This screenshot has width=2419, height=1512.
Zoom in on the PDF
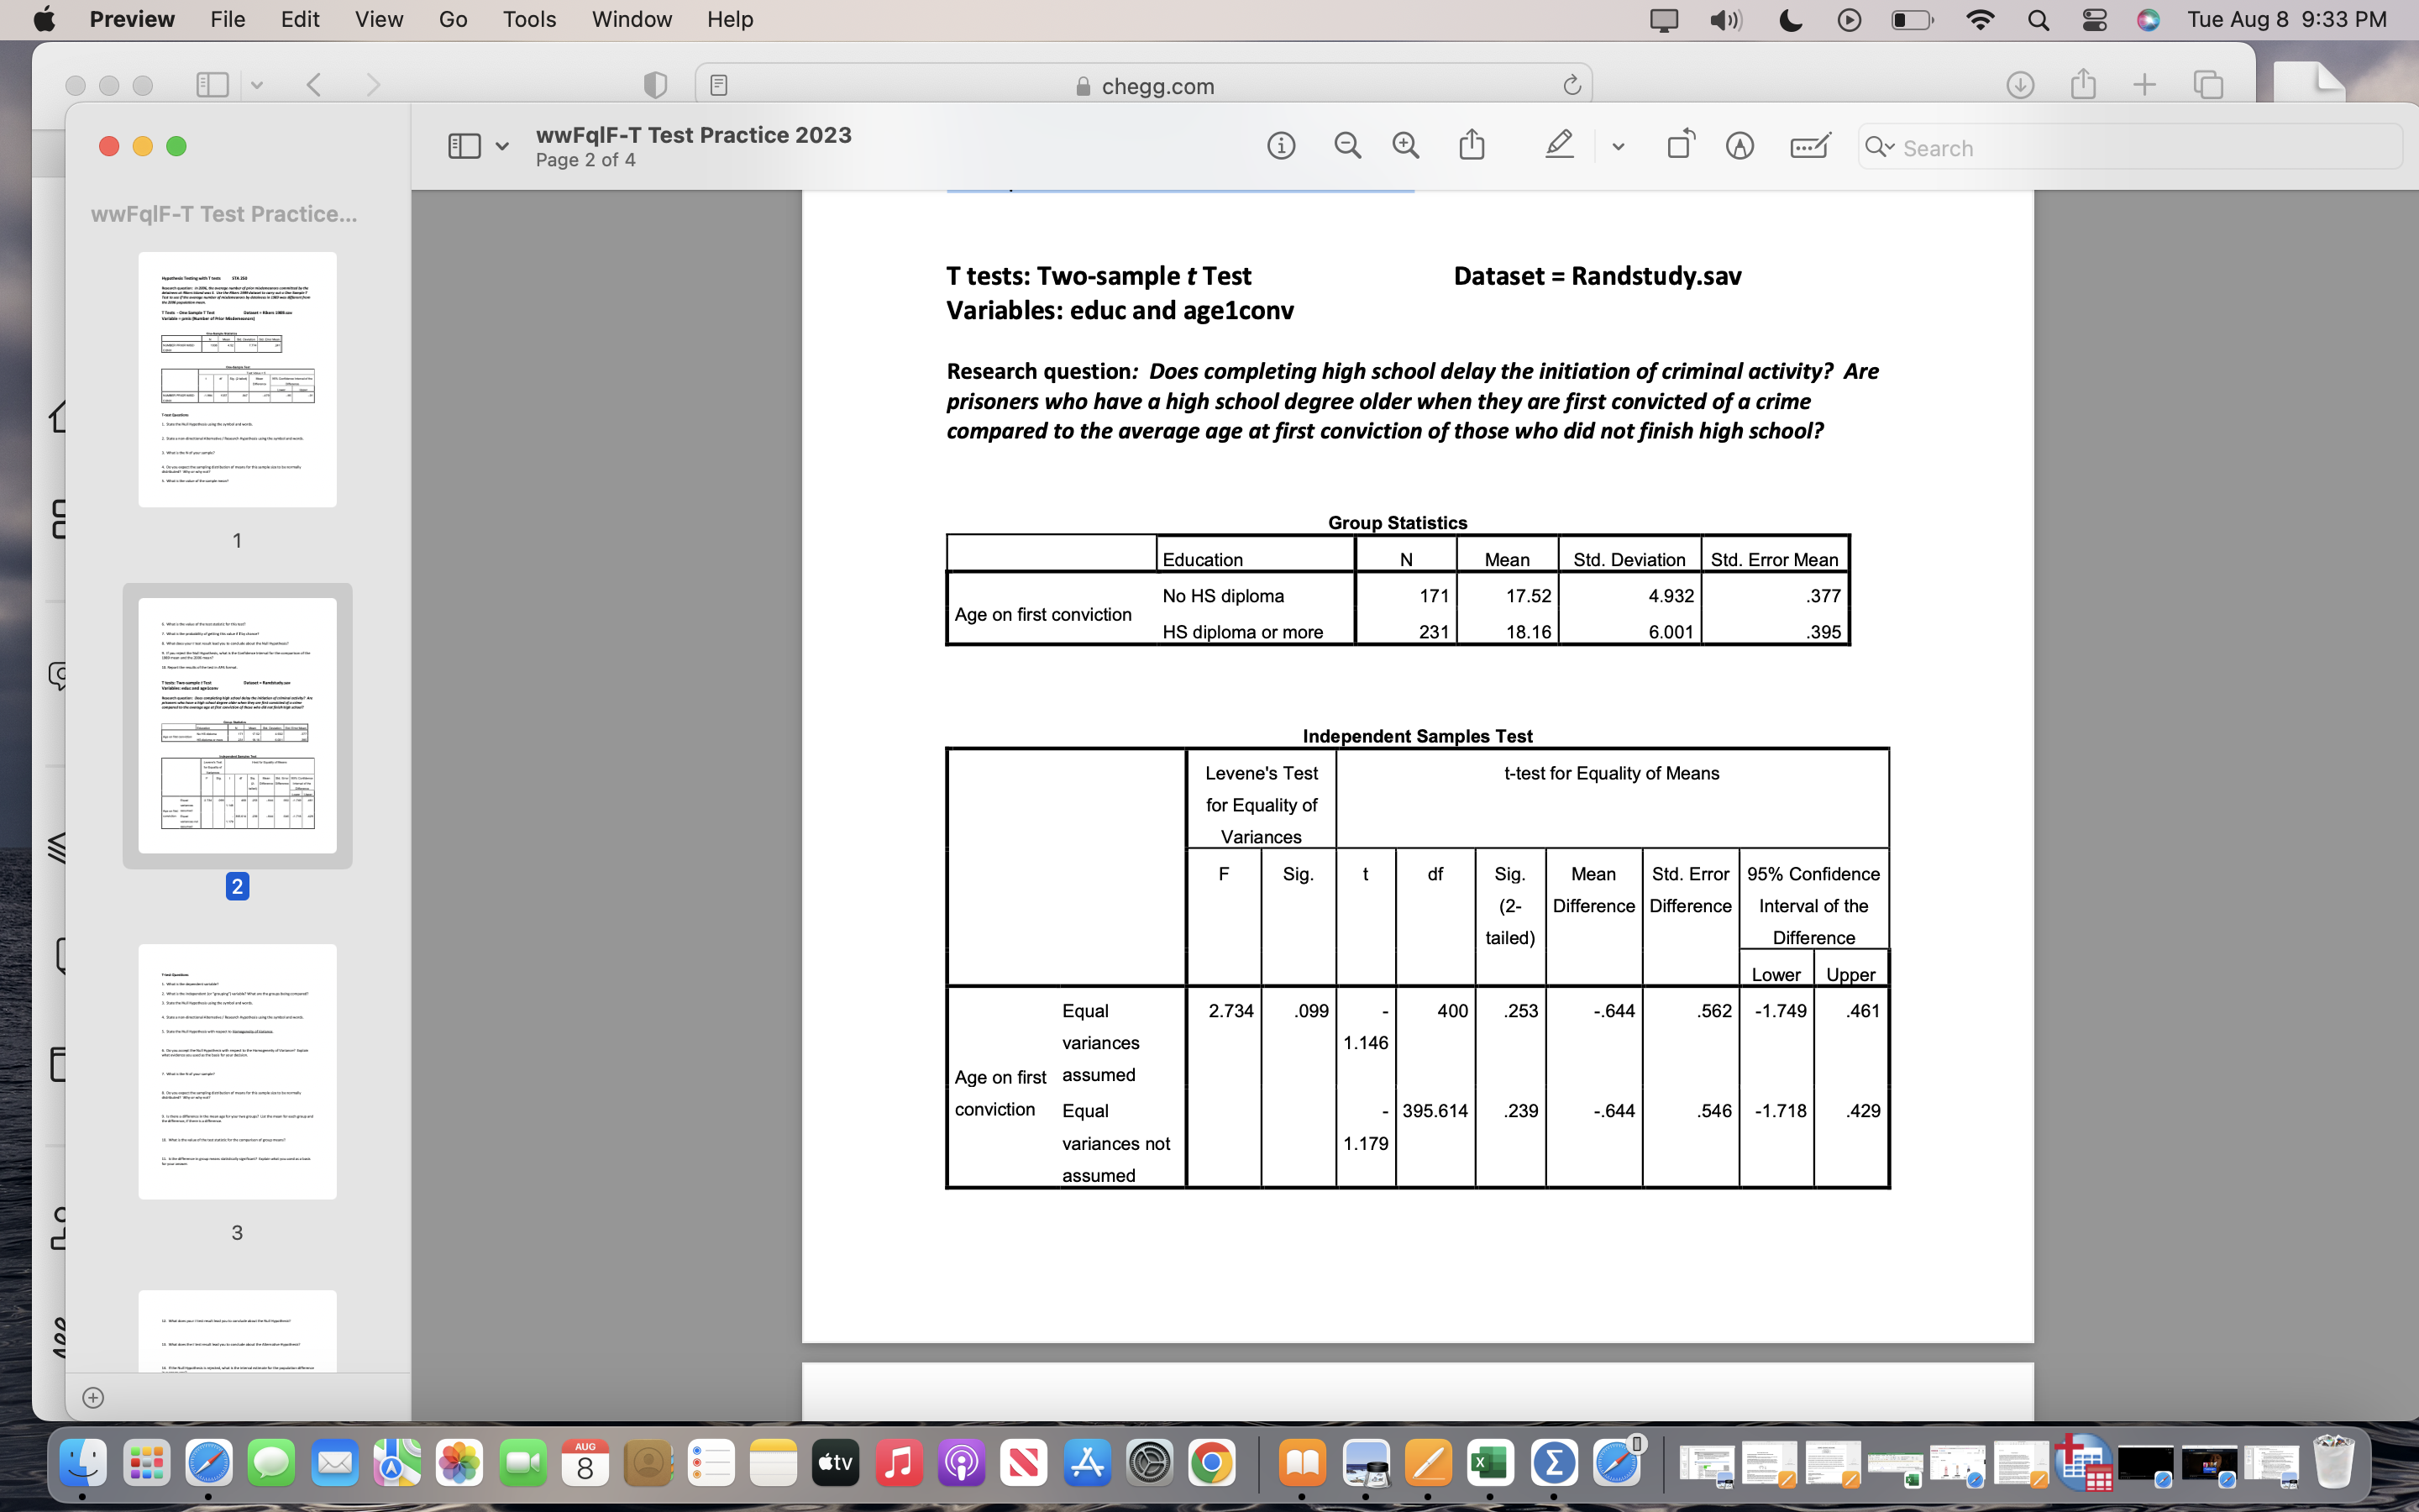coord(1405,146)
